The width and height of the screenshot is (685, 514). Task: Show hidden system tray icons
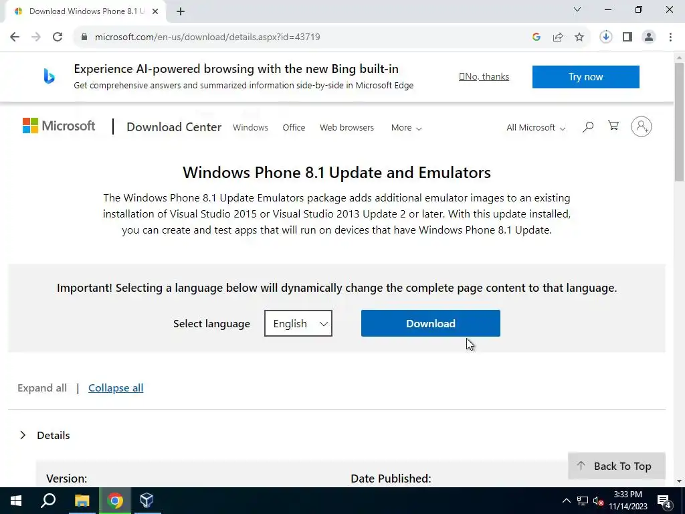click(566, 501)
